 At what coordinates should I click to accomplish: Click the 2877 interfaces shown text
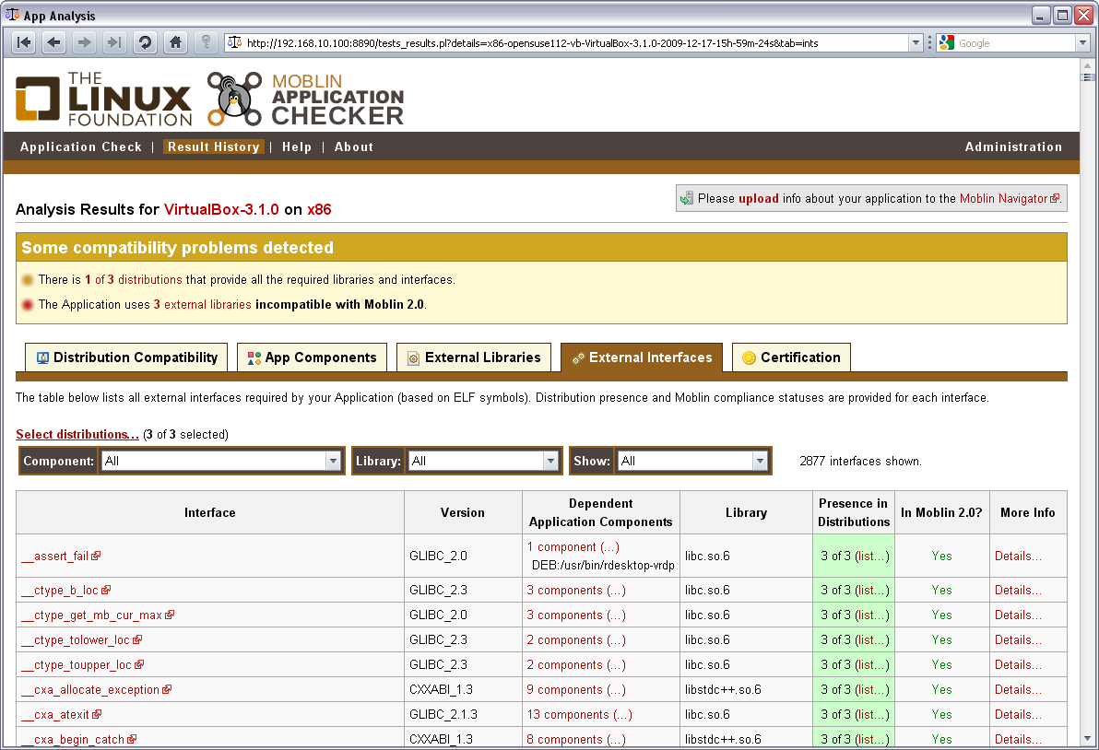pyautogui.click(x=861, y=461)
